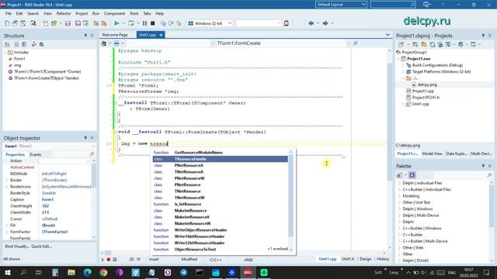Open Telegram from the taskbar
The width and height of the screenshot is (497, 279).
click(x=183, y=272)
